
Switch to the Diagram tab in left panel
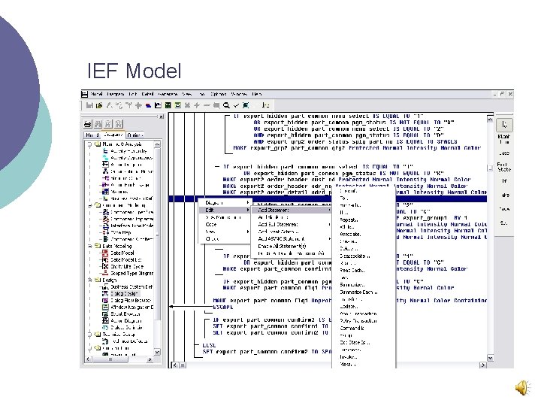pos(113,135)
